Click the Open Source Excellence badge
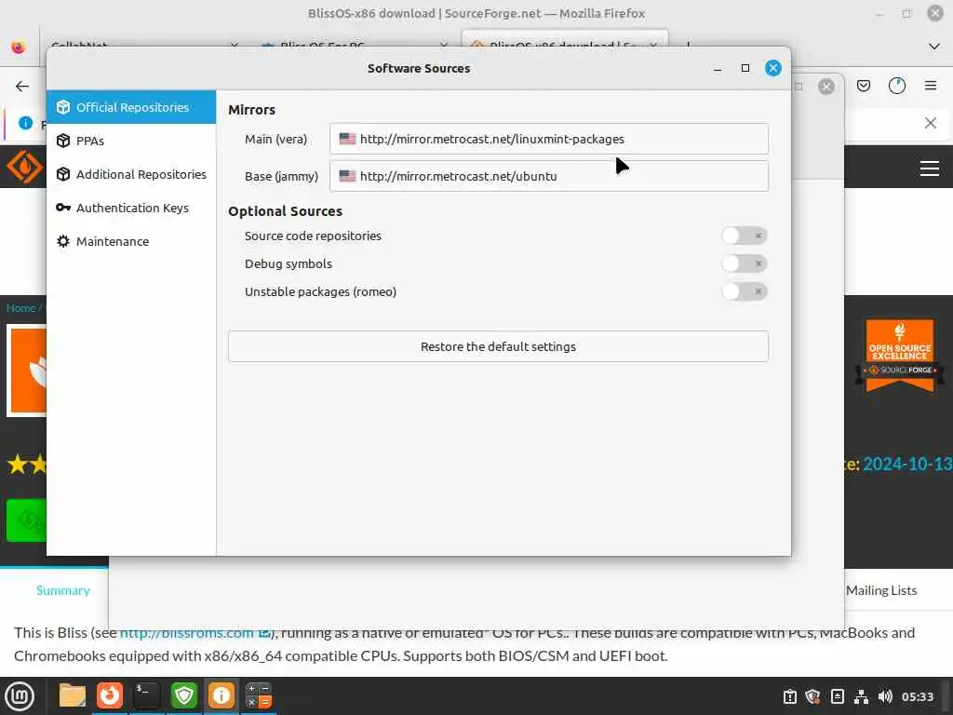The height and width of the screenshot is (715, 953). [x=900, y=355]
